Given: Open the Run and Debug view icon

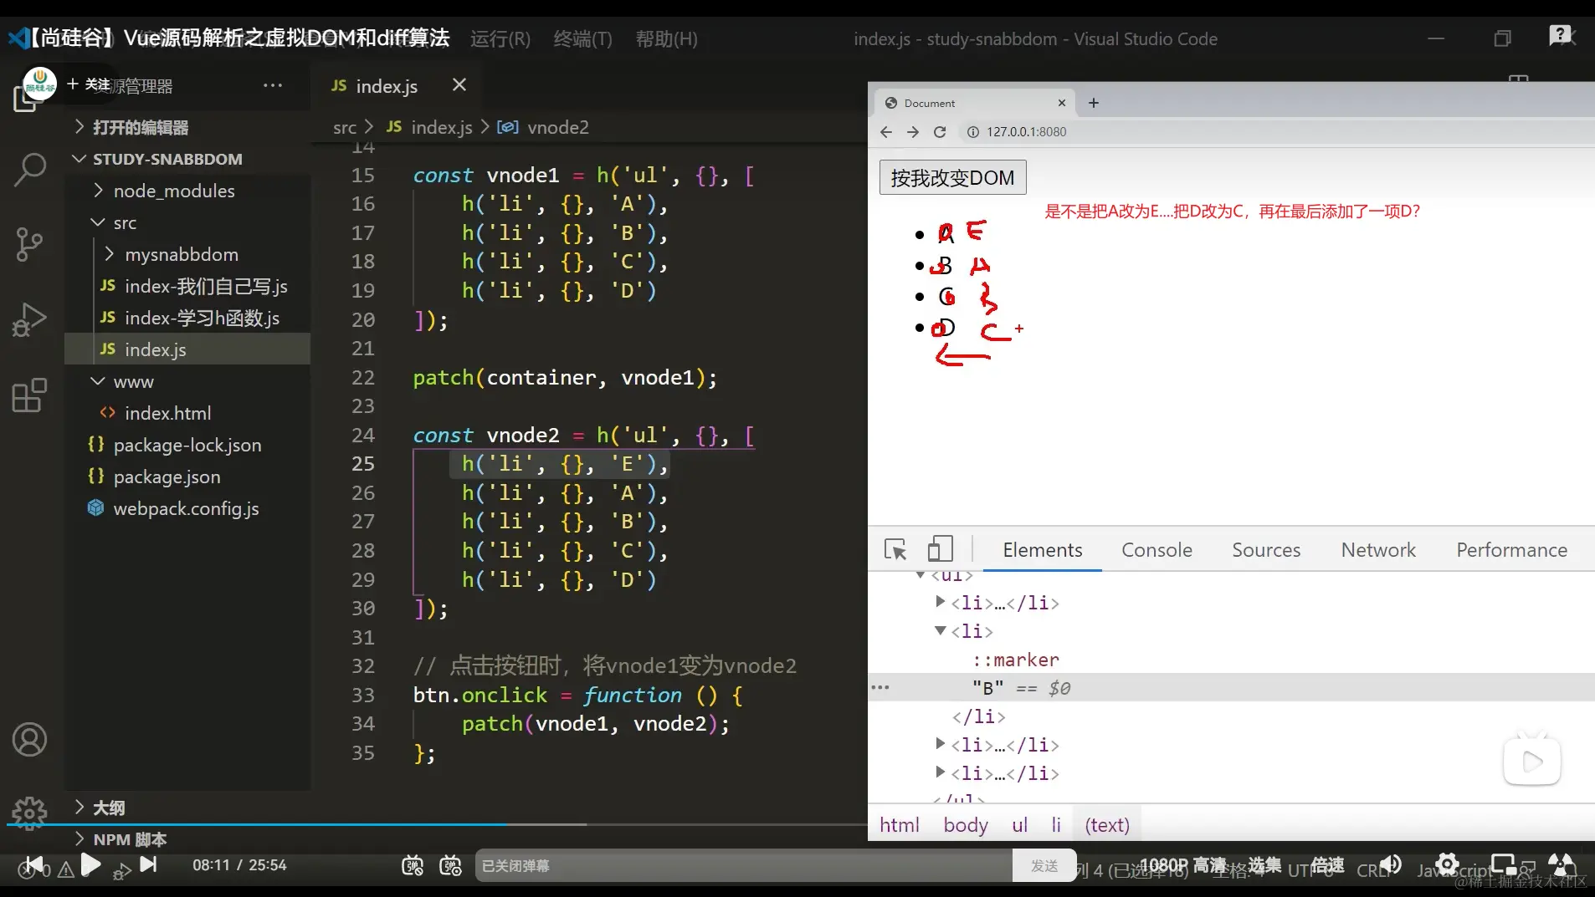Looking at the screenshot, I should [x=30, y=319].
